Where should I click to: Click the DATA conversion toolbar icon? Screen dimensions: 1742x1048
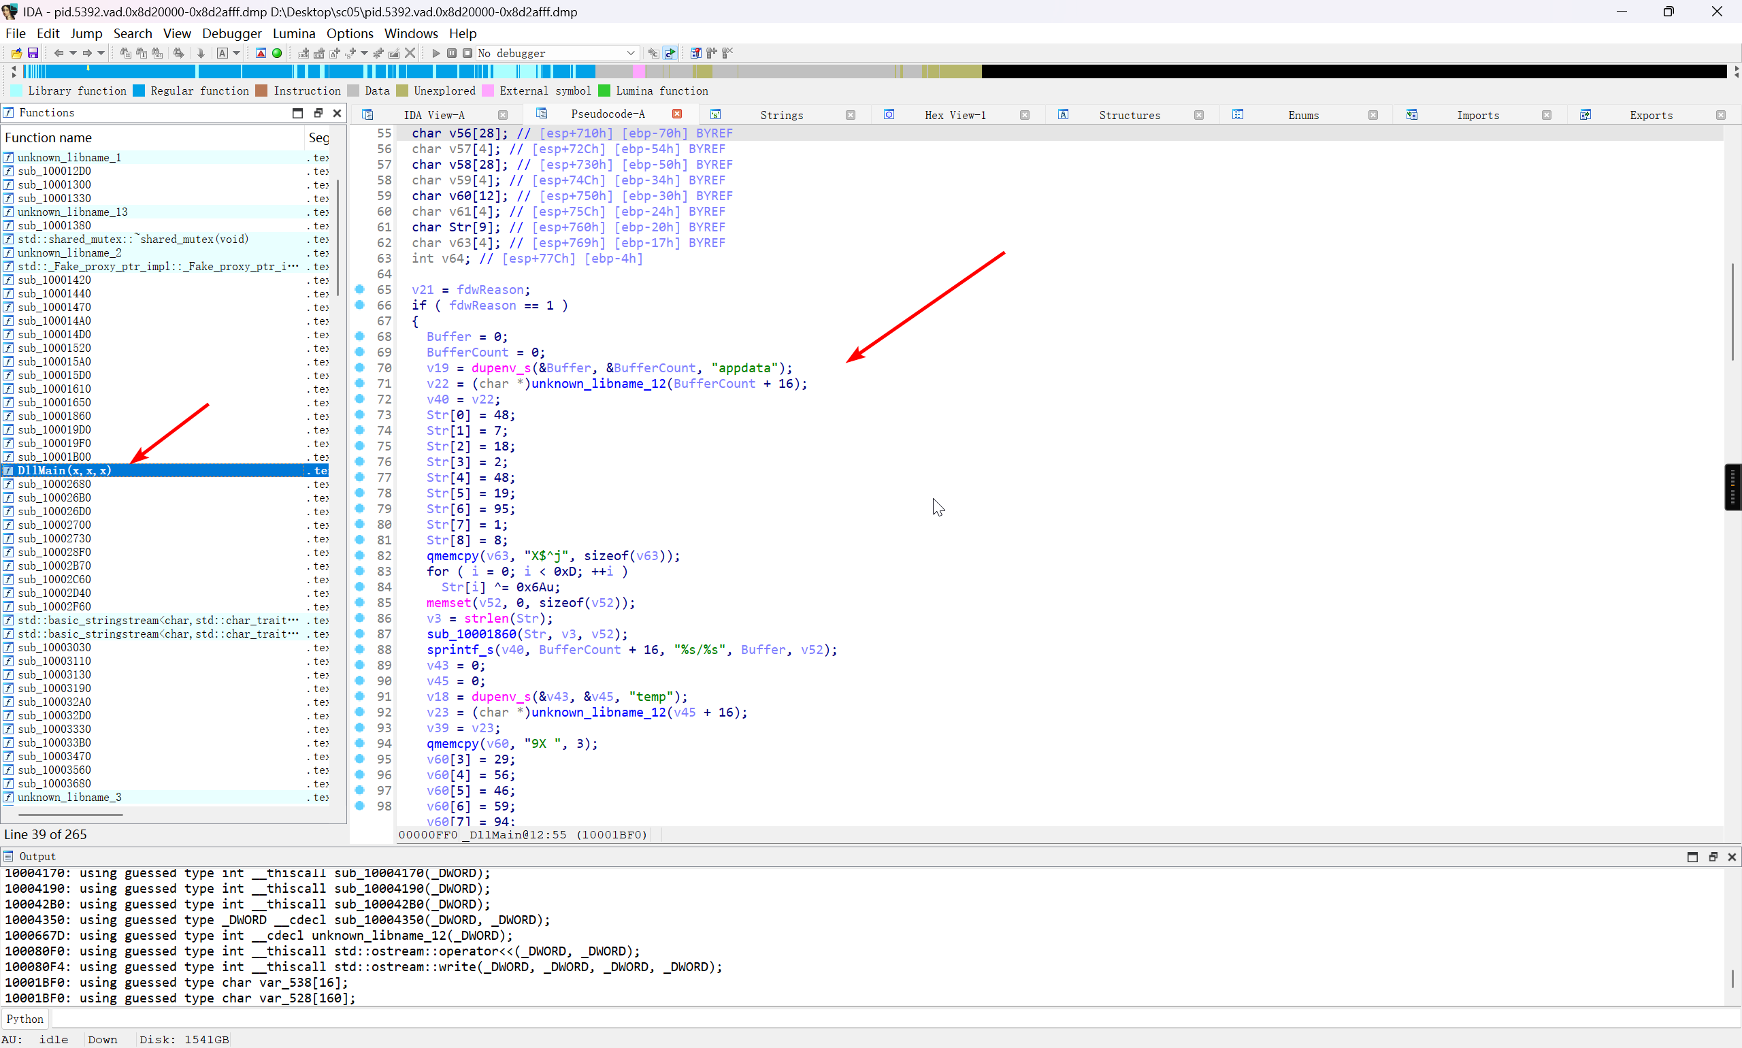[x=319, y=53]
